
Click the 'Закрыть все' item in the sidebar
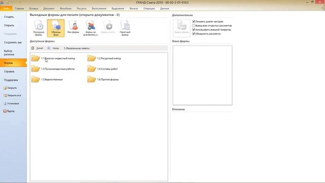pyautogui.click(x=12, y=96)
